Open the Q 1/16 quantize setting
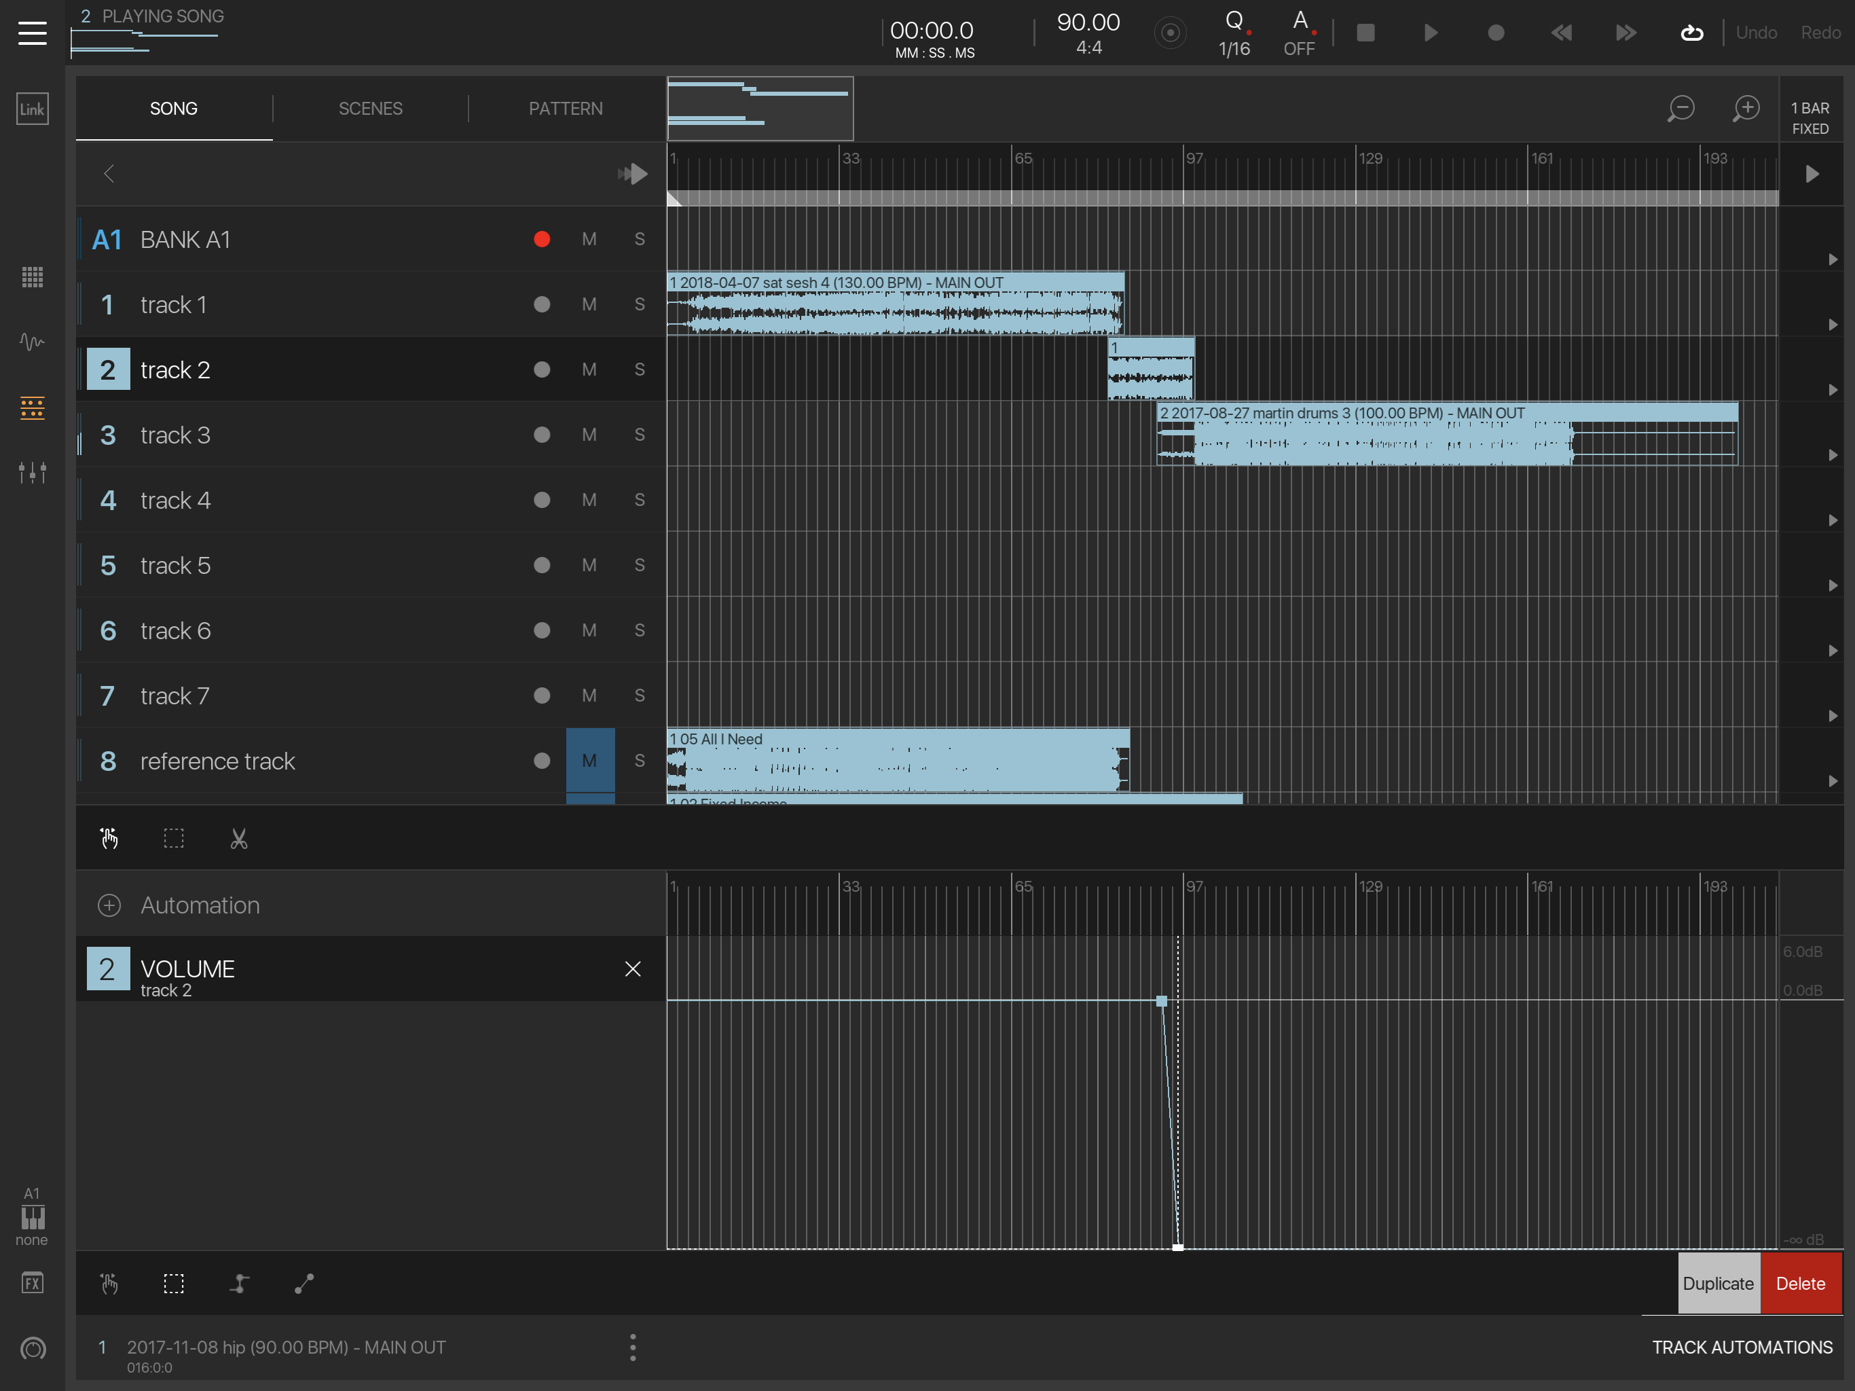Screen dimensions: 1855x1391 point(1234,33)
